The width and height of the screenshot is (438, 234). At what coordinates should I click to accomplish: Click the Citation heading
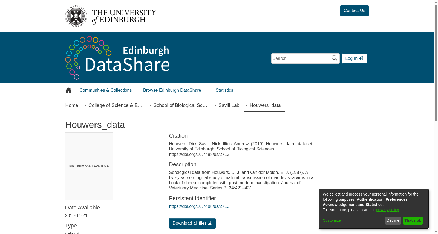pyautogui.click(x=178, y=136)
